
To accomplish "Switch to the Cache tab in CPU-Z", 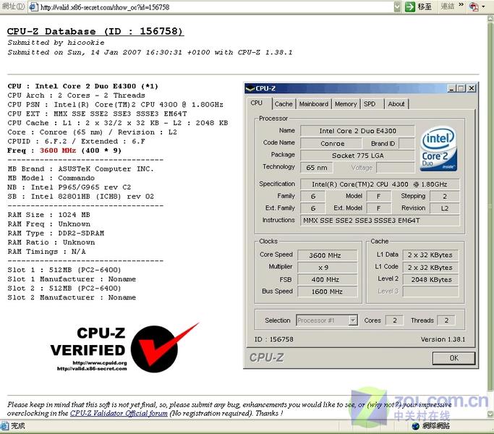I will click(284, 104).
